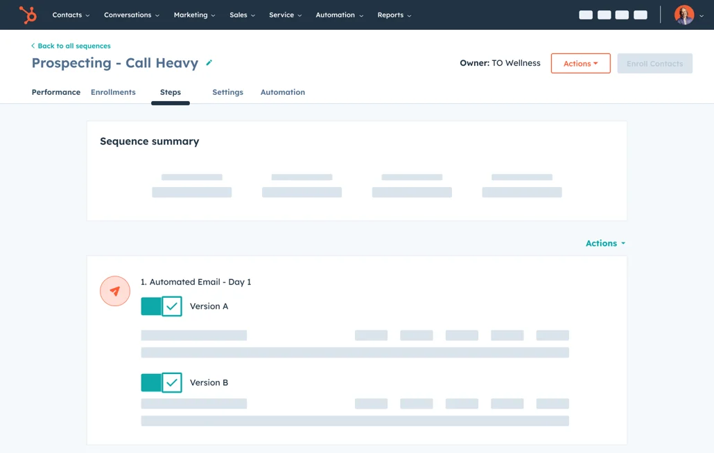Open the Actions dropdown next to Enroll Contacts

(x=580, y=63)
